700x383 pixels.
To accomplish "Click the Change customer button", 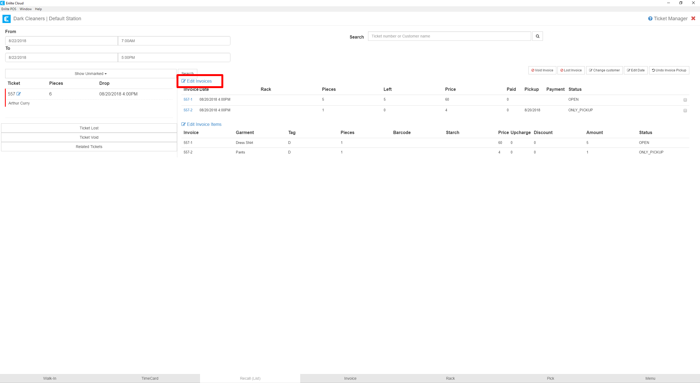I will click(x=604, y=70).
